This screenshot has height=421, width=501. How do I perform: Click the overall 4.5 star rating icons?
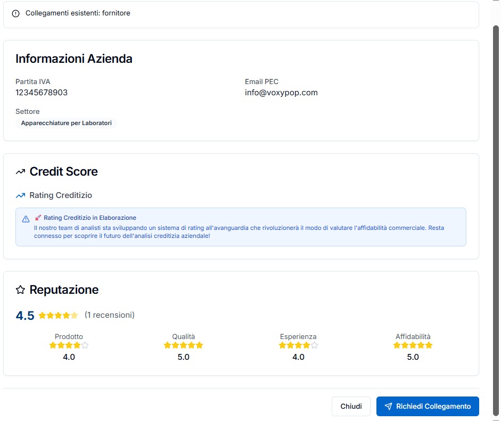58,315
